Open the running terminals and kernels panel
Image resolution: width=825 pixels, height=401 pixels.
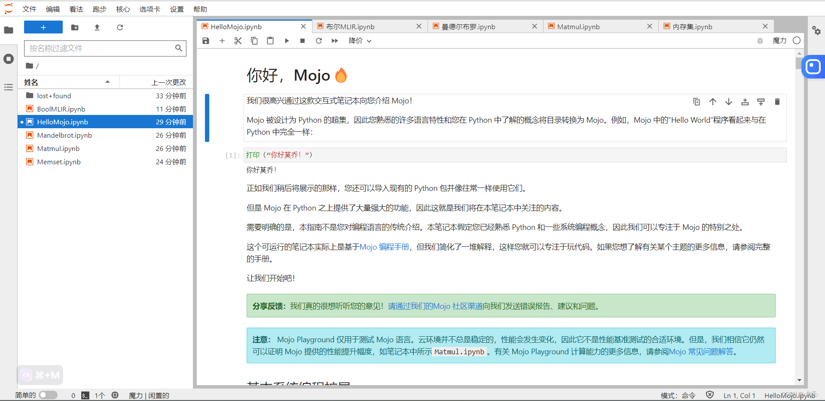[x=9, y=59]
